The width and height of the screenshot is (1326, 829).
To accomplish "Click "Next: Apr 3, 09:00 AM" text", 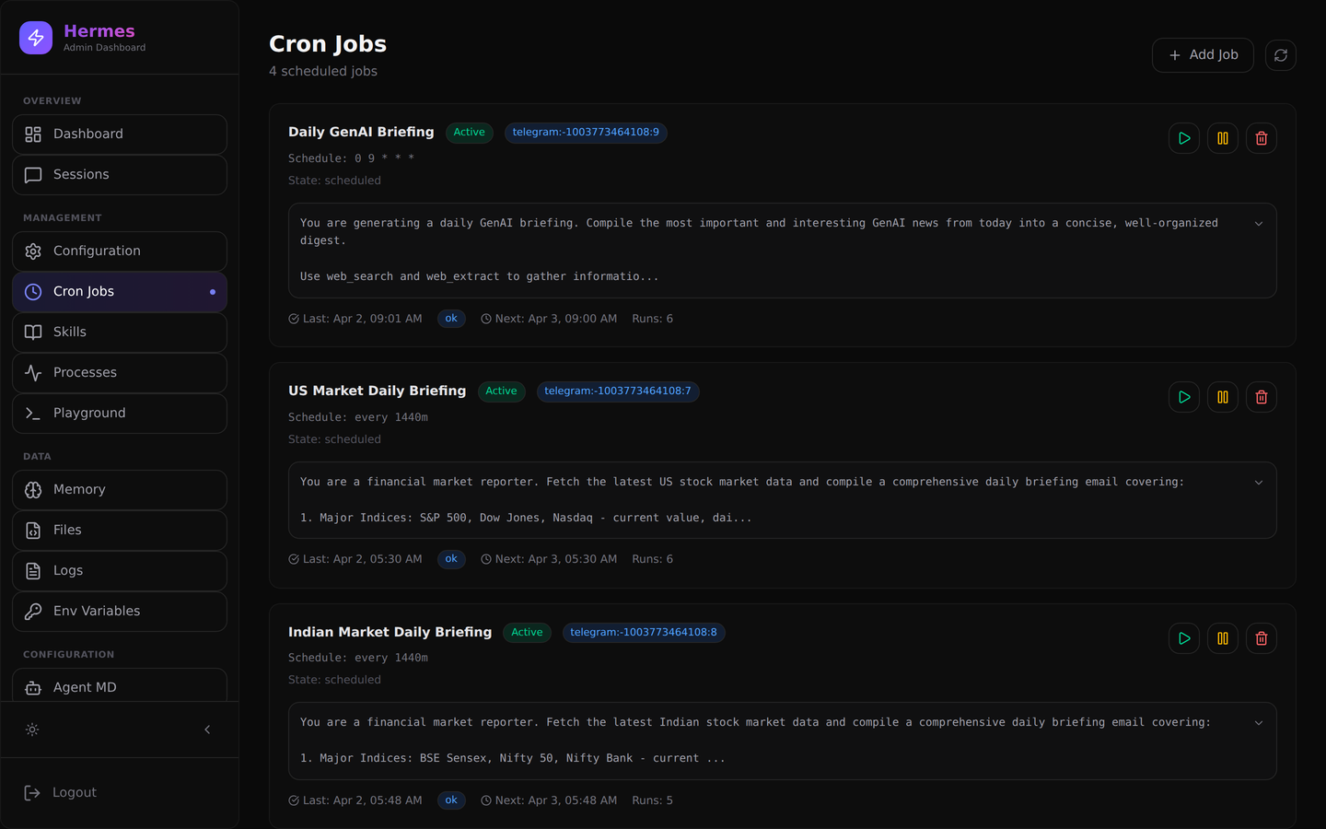I will 549,319.
